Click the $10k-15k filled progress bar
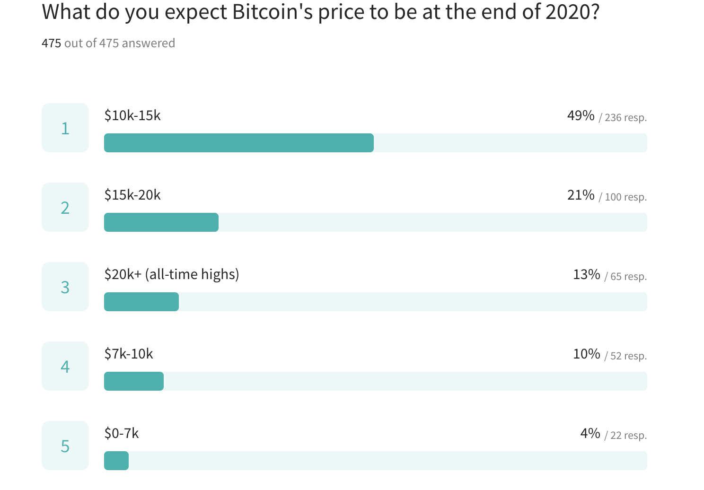This screenshot has height=490, width=704. (239, 143)
